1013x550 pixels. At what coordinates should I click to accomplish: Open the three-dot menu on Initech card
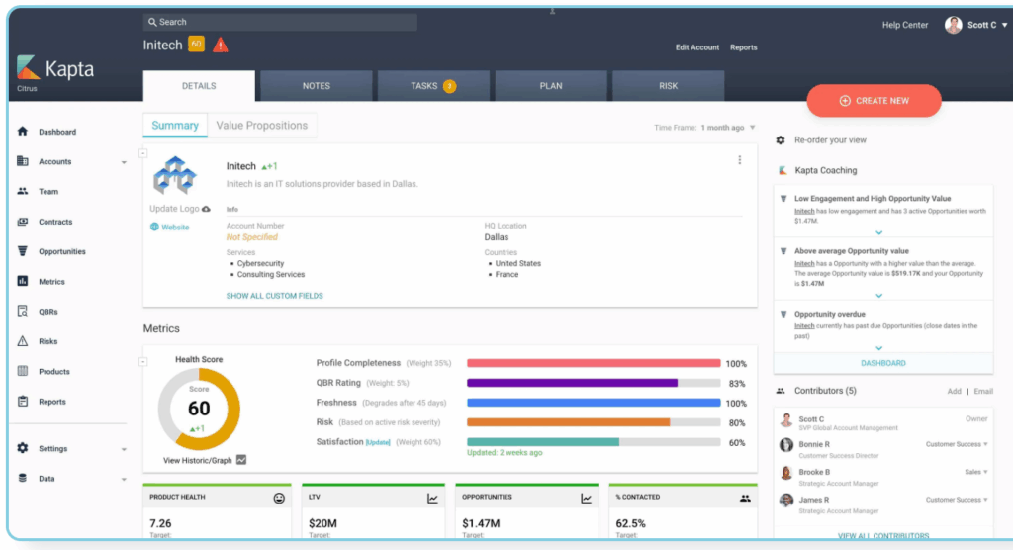point(740,160)
